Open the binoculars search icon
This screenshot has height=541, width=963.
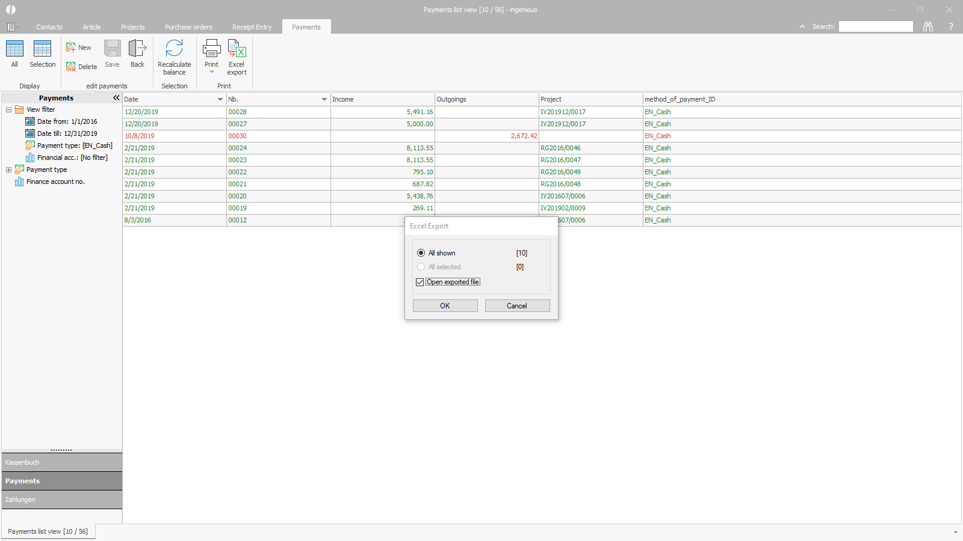click(x=928, y=26)
